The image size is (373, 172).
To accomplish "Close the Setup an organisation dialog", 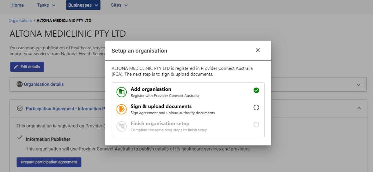I will 258,50.
